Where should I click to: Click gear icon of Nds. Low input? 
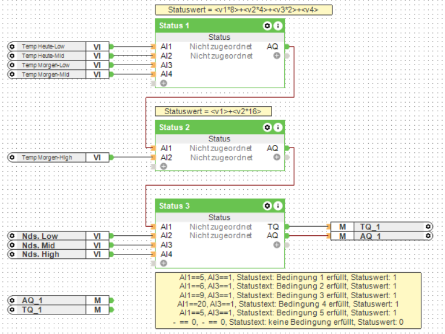[x=12, y=236]
